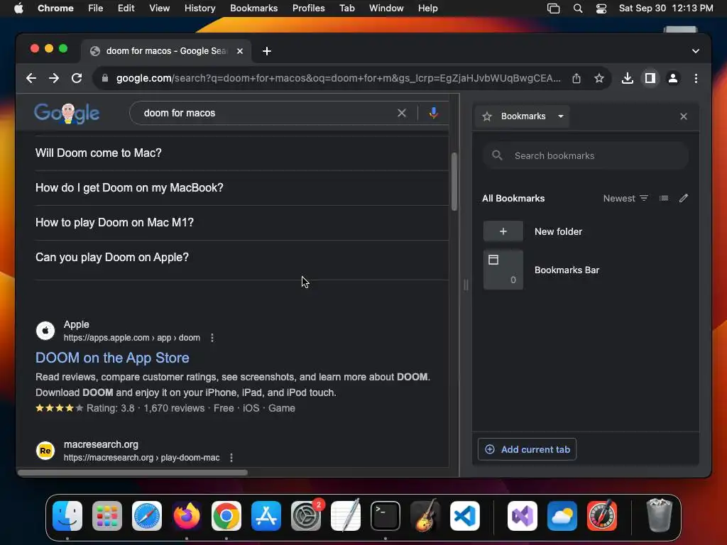727x545 pixels.
Task: Click the address bar URL
Action: click(x=338, y=78)
